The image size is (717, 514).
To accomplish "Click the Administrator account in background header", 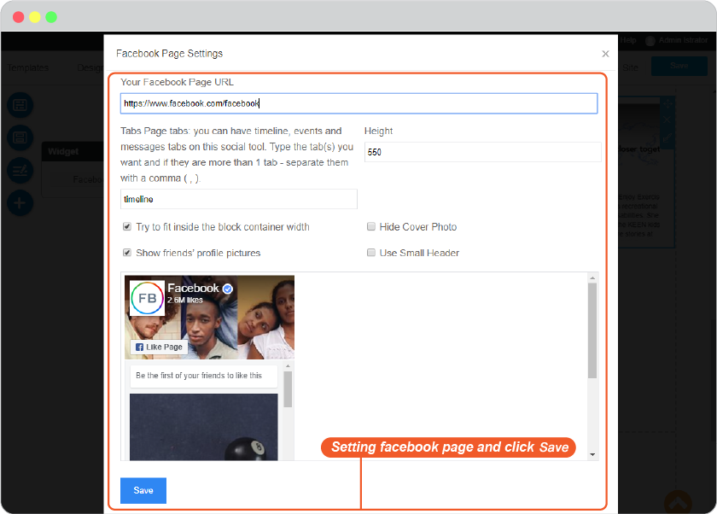I will pos(677,40).
